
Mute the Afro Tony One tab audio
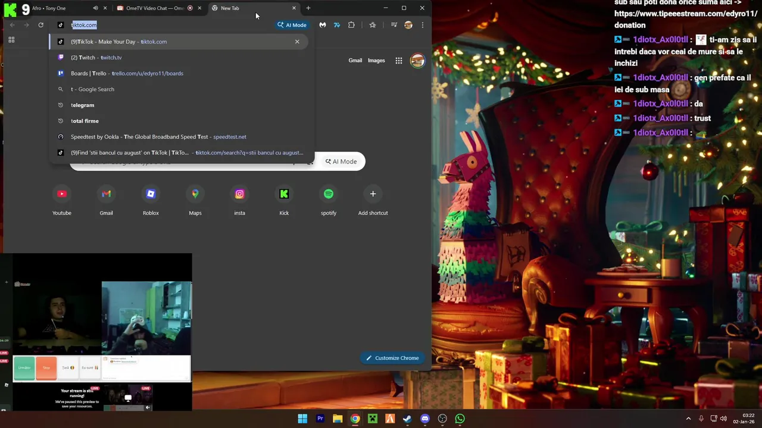95,8
